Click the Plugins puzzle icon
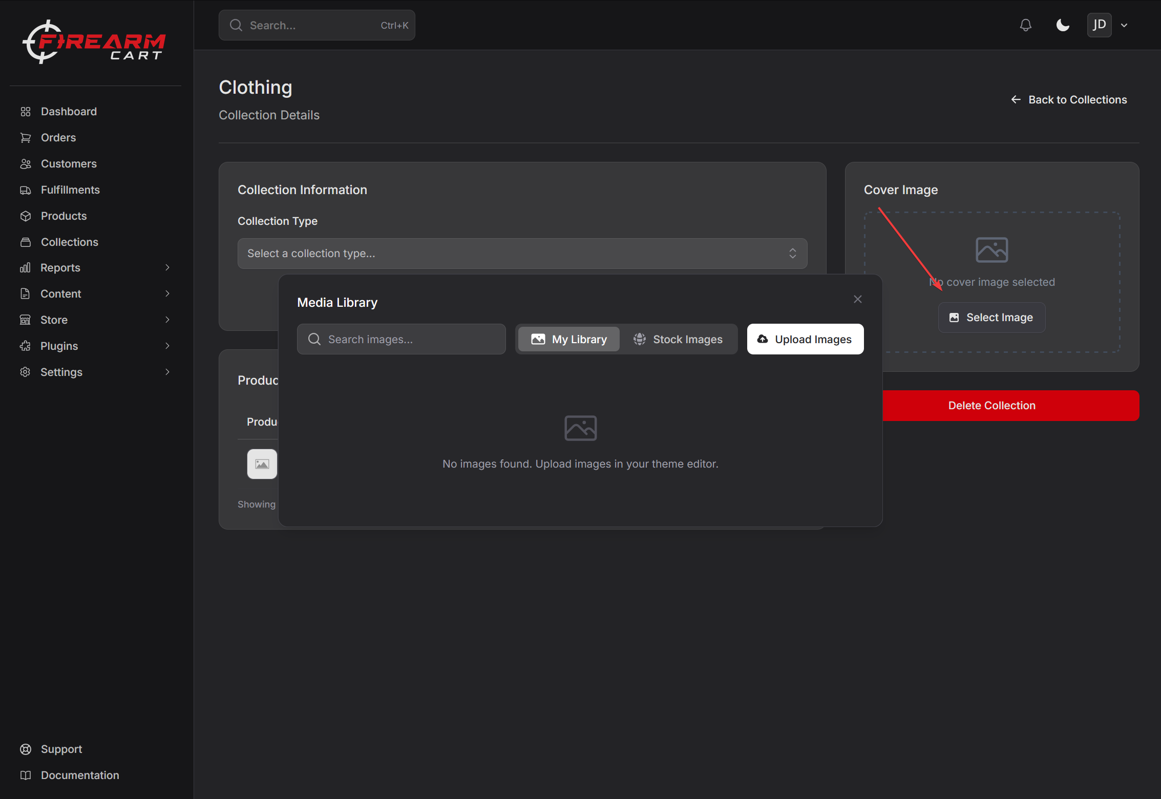Screen dimensions: 1161x799 [26, 346]
